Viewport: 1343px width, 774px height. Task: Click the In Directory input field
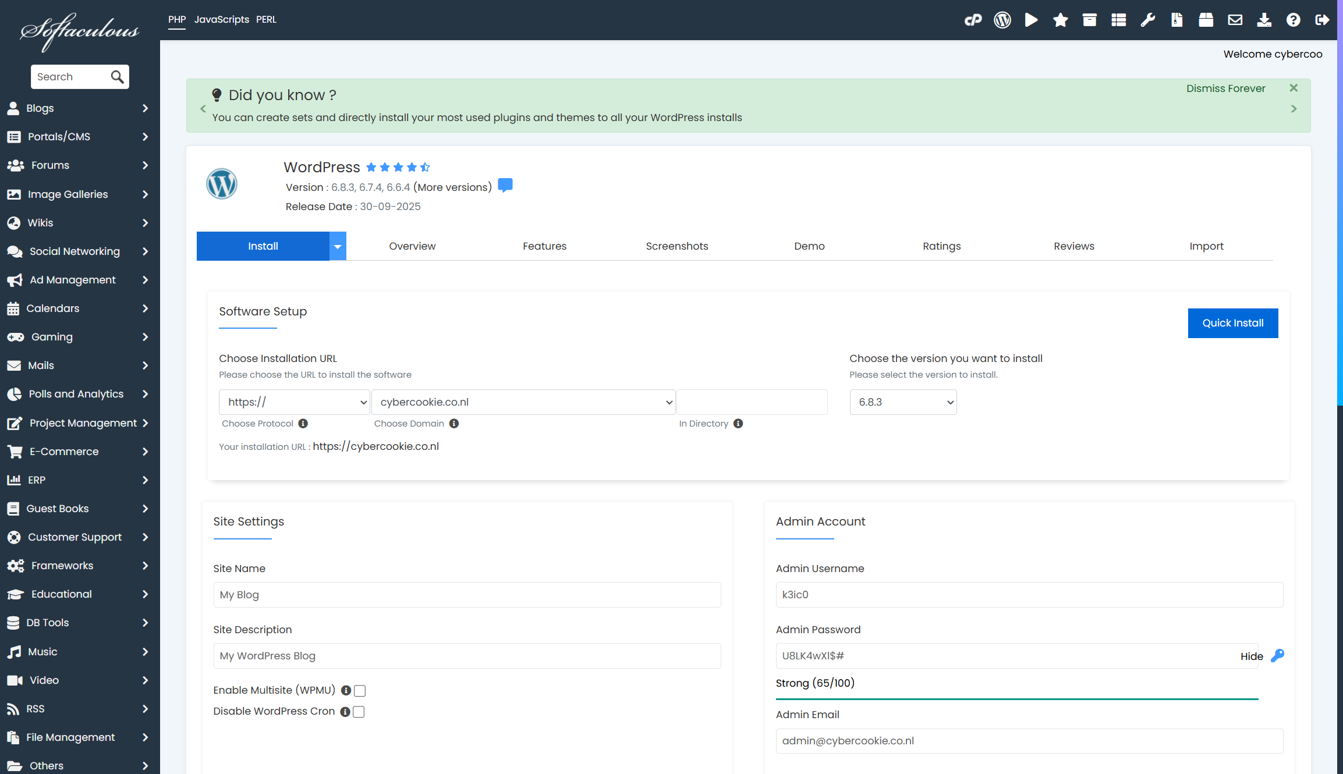pyautogui.click(x=752, y=402)
